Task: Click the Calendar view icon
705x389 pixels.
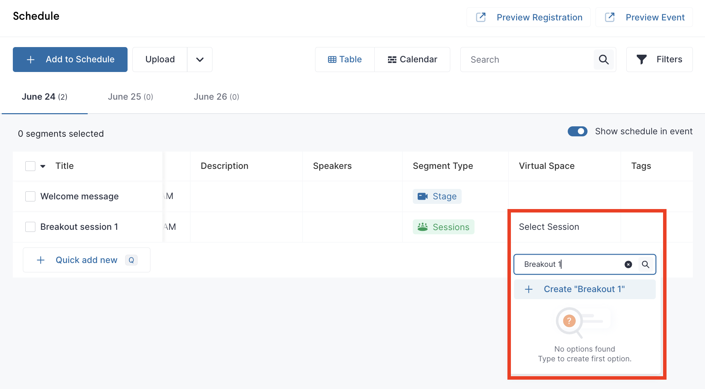Action: click(392, 60)
